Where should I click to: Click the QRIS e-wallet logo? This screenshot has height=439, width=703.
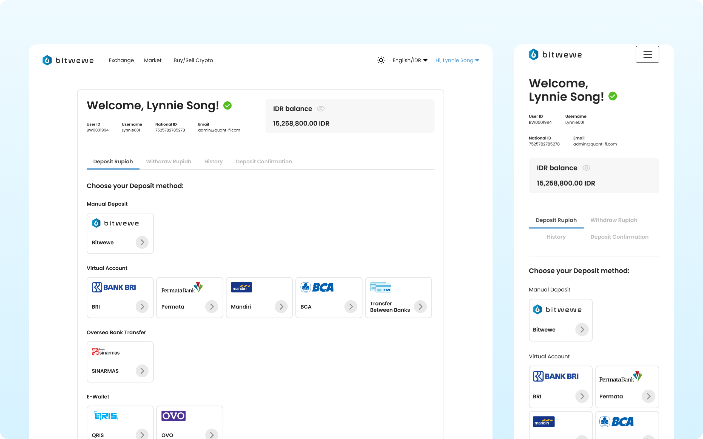click(106, 416)
